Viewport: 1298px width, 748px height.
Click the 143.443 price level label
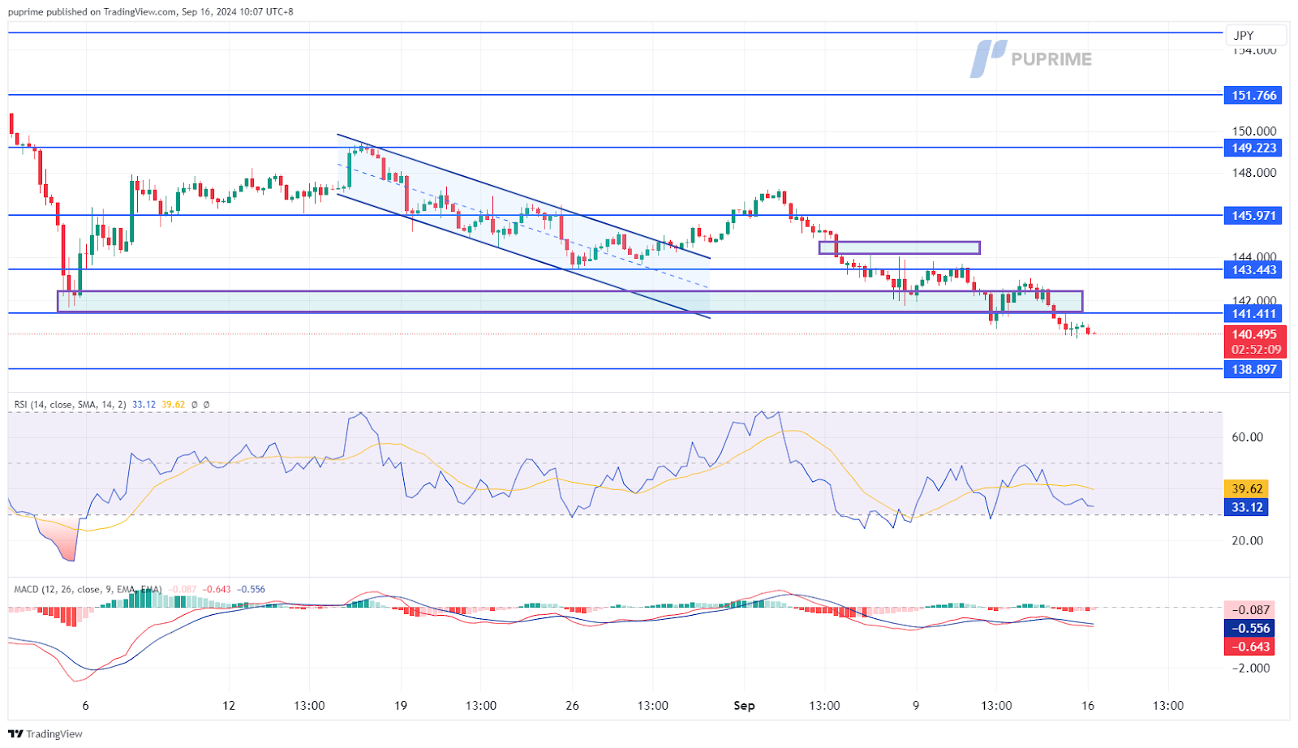tap(1254, 269)
